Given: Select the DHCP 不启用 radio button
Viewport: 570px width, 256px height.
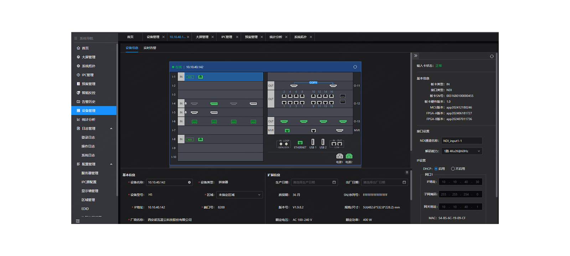Looking at the screenshot, I should coord(453,169).
